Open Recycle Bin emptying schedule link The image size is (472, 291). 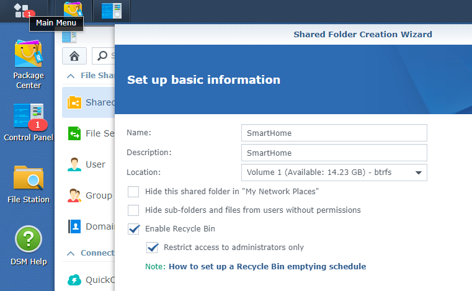click(x=267, y=267)
